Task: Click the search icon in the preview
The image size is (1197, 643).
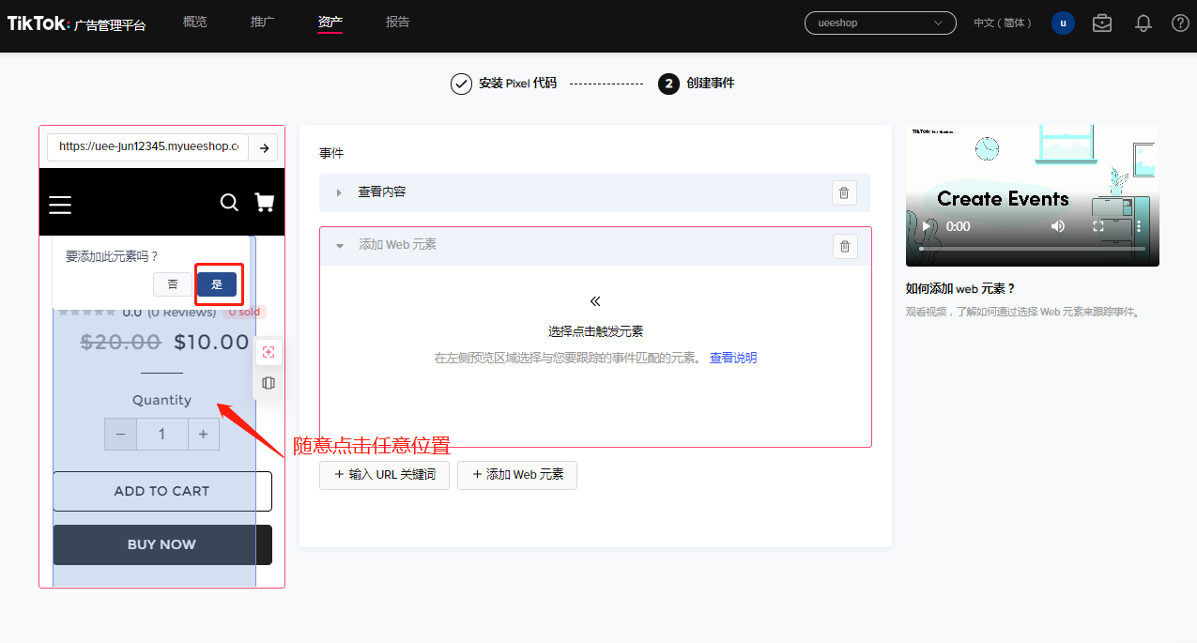Action: tap(229, 203)
